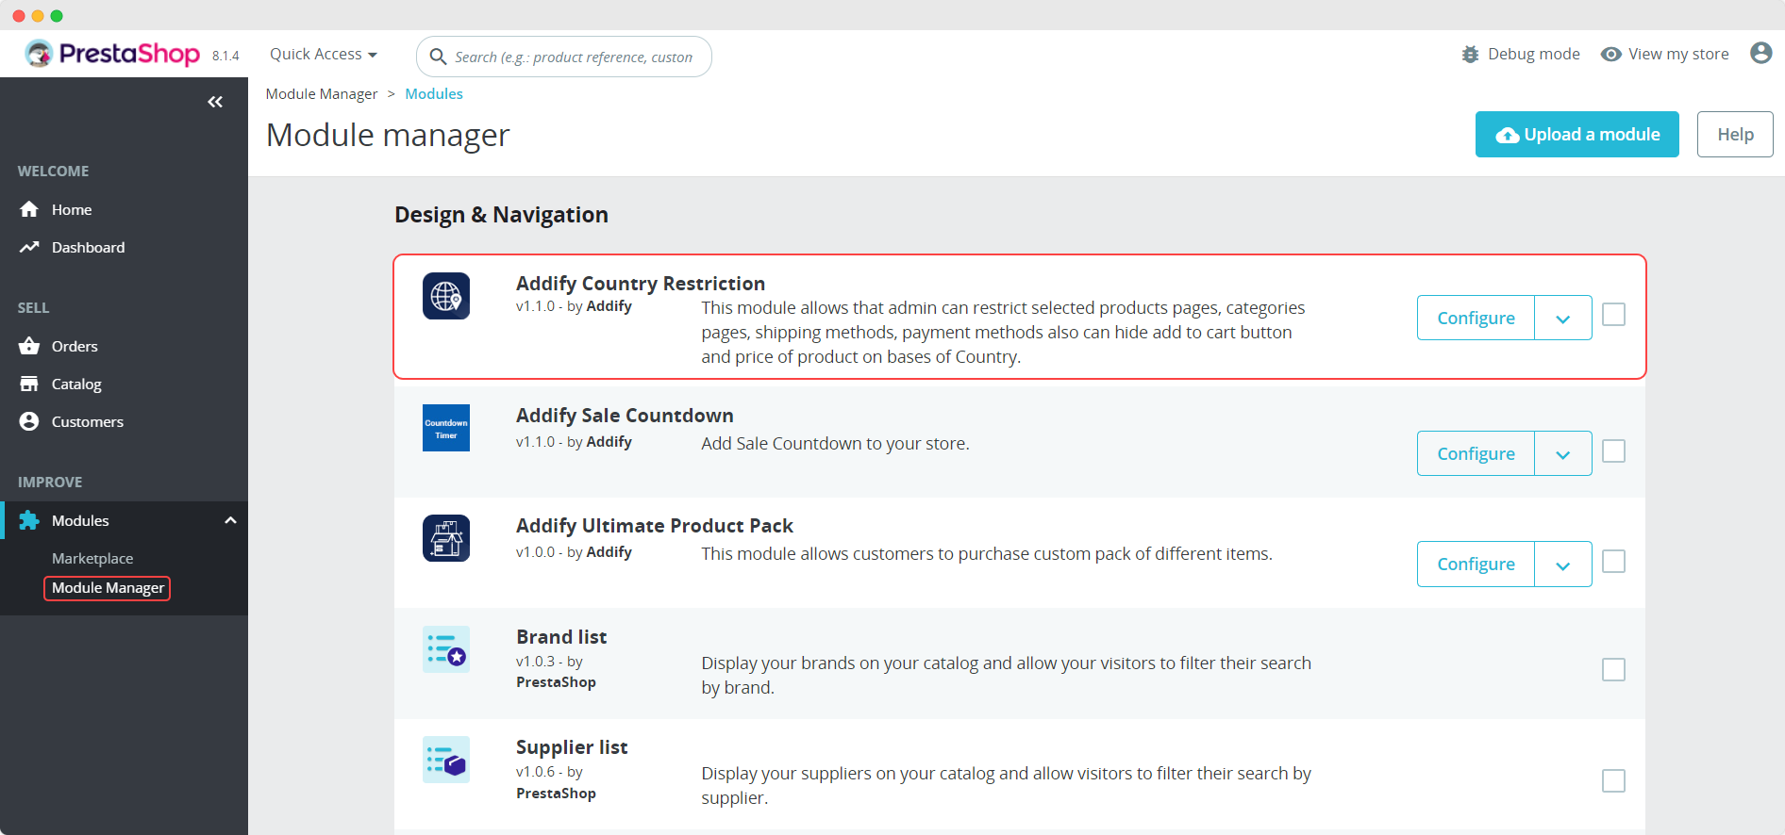Expand actions dropdown for Addify Country Restriction

pos(1562,319)
